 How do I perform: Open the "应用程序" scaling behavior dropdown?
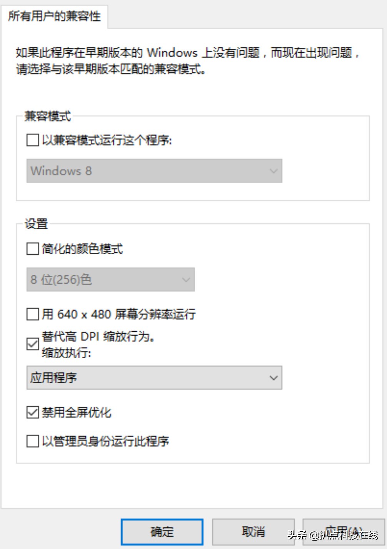click(x=154, y=378)
